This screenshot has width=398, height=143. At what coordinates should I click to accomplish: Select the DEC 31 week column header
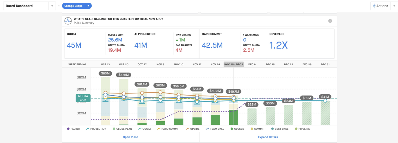pyautogui.click(x=325, y=65)
